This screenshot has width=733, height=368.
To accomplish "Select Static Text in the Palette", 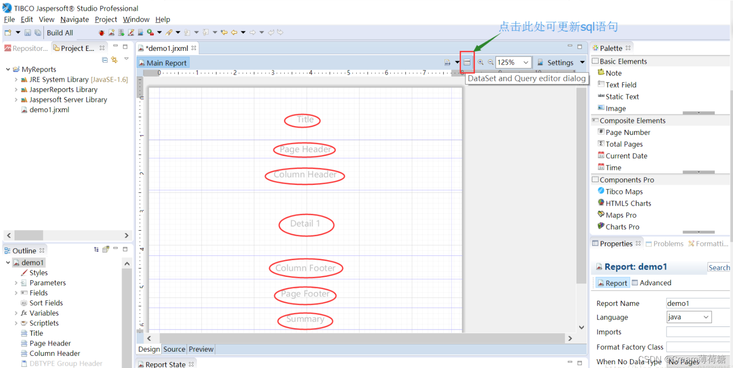I will [x=618, y=97].
